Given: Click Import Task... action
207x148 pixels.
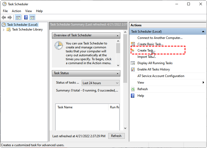Looking at the screenshot, I should point(146,57).
